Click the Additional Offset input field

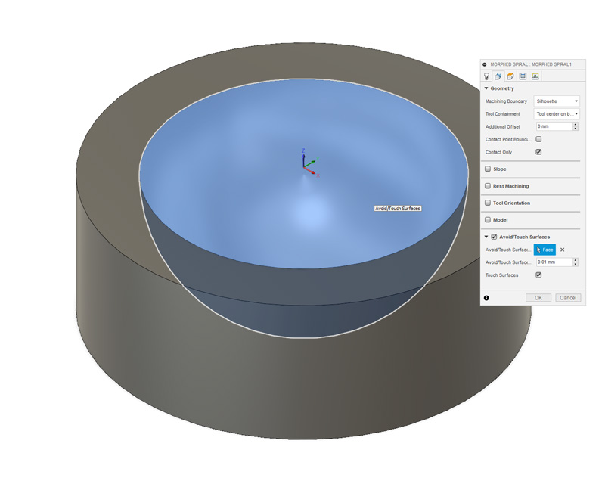coord(553,127)
